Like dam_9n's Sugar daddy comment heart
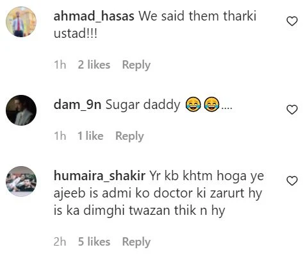This screenshot has height=261, width=303. (291, 110)
